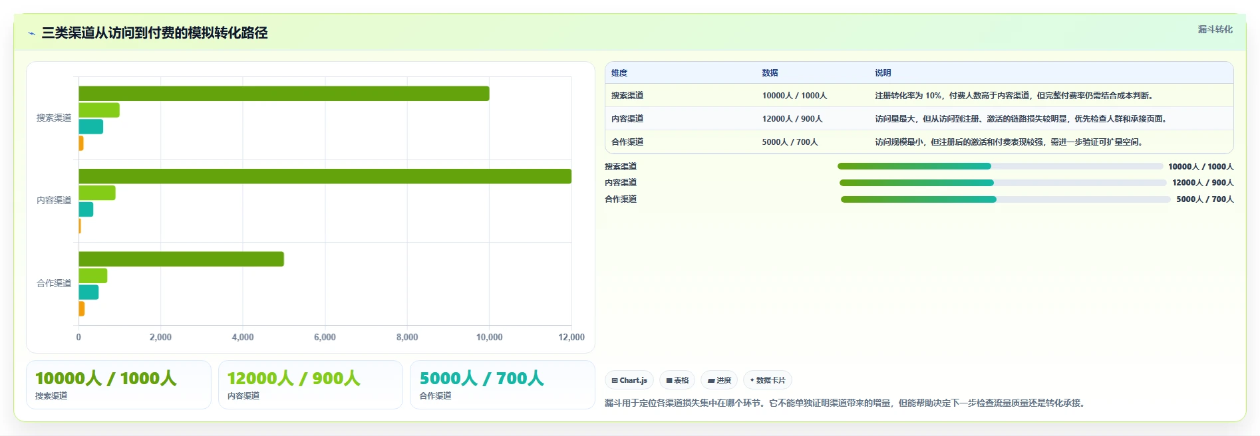
Task: Click the small blue icon before the title
Action: [31, 33]
